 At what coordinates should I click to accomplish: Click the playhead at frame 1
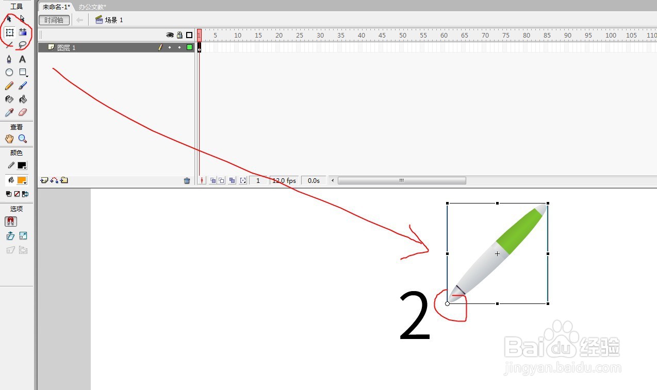[199, 35]
